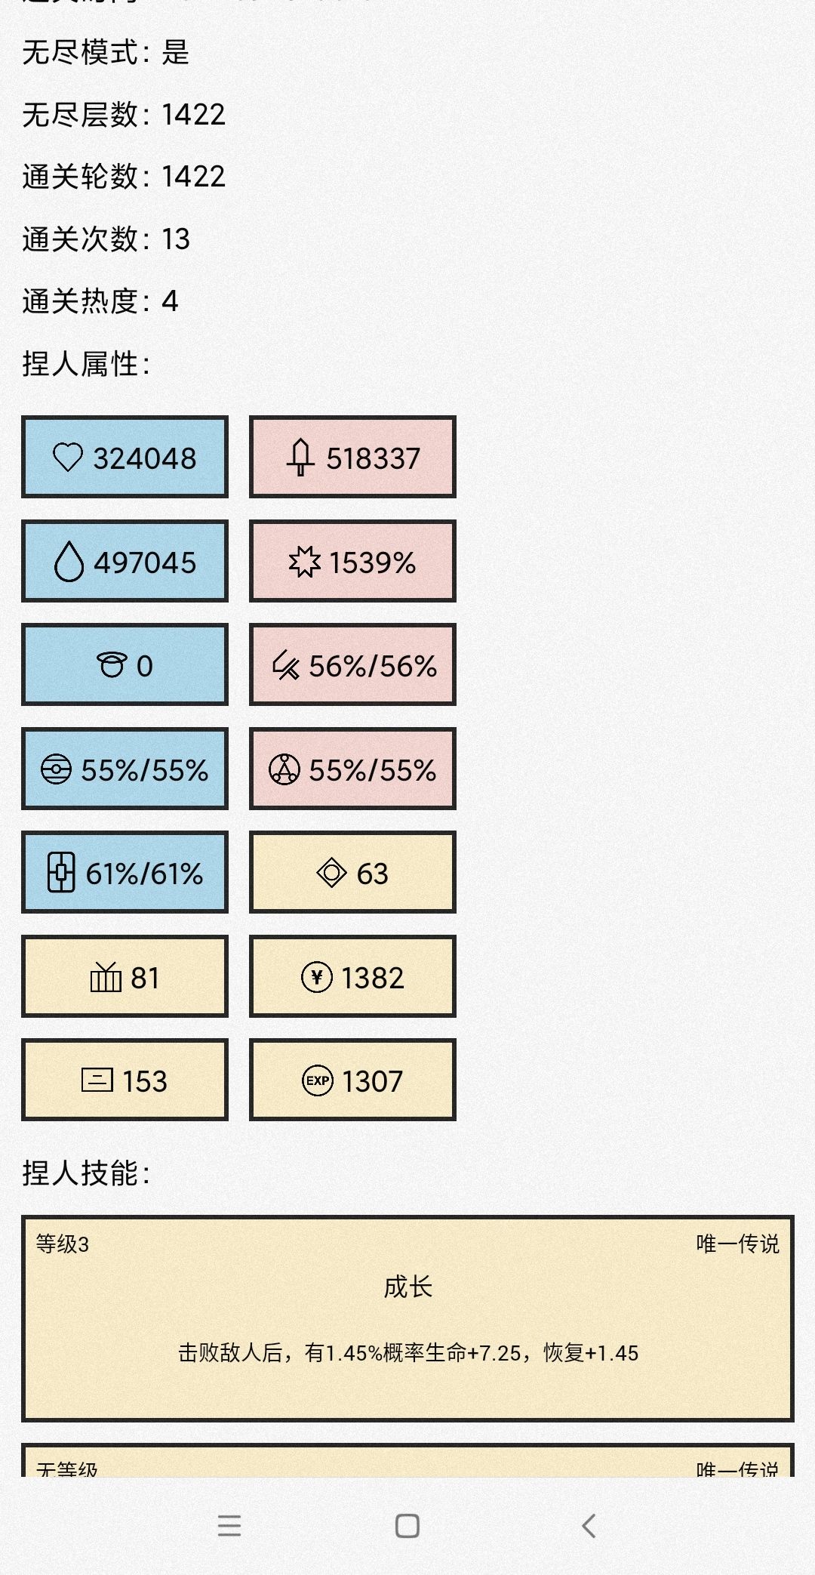Open the 成长 skill card
This screenshot has height=1575, width=815.
(407, 1318)
